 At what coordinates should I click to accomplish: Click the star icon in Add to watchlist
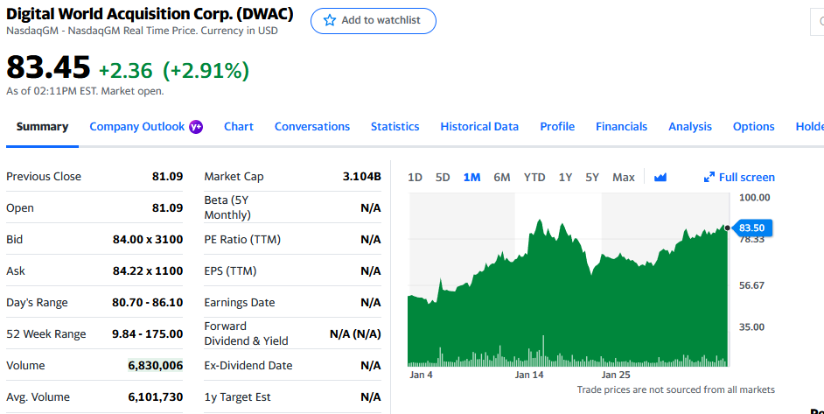click(330, 20)
